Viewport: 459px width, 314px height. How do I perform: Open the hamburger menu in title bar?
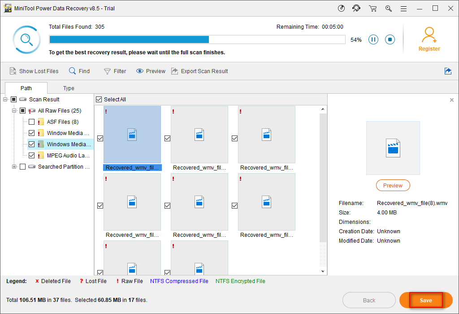[404, 9]
